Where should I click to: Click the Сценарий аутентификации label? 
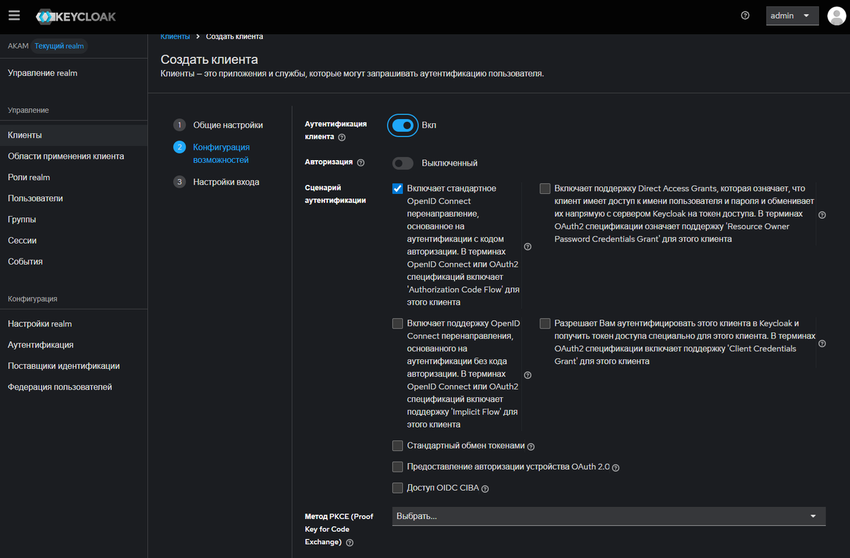point(335,194)
